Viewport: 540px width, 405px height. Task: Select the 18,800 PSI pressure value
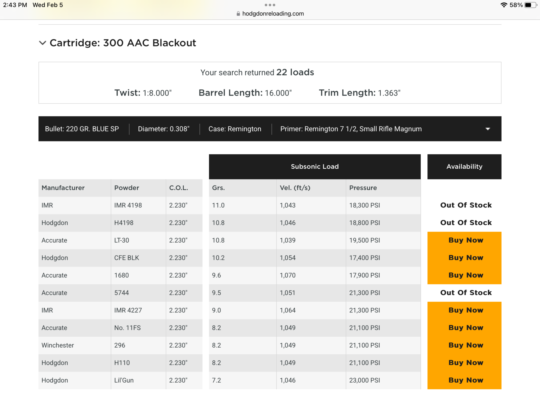(x=364, y=223)
